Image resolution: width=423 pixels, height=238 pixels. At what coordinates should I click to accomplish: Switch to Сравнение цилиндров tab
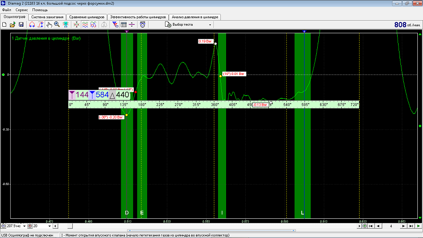(x=86, y=17)
